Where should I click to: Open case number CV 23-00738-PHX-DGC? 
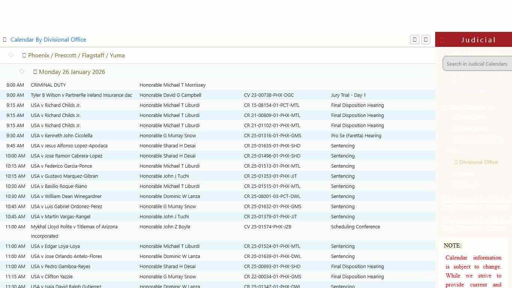[269, 95]
